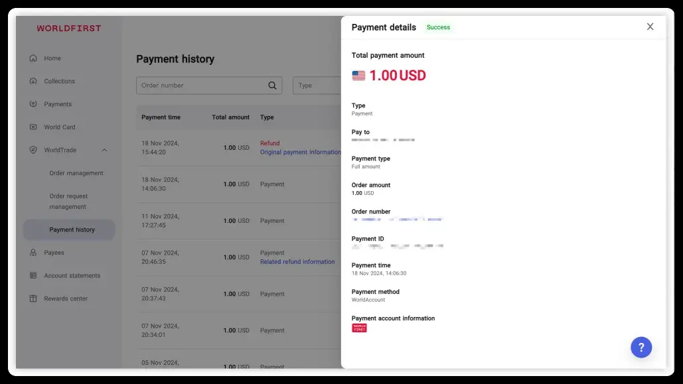Screen dimensions: 683x384
Task: Click the Account statements icon
Action: (x=33, y=276)
